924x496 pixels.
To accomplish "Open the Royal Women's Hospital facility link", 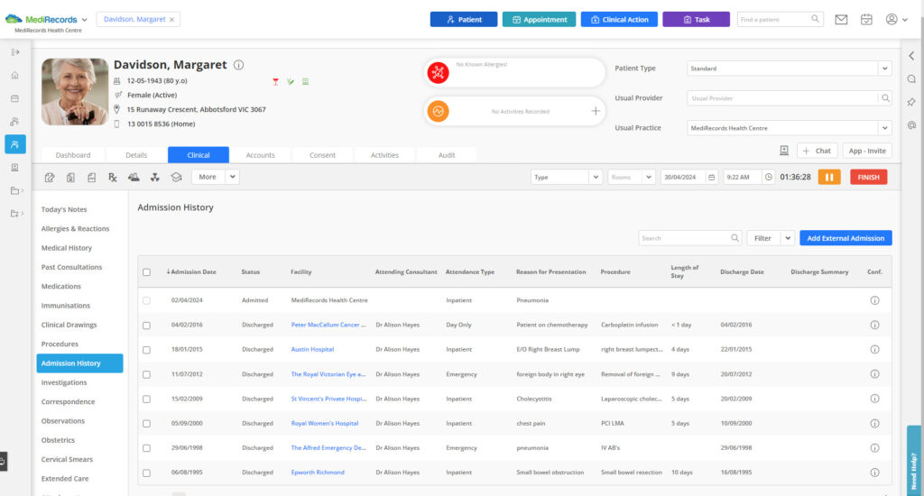I will (324, 423).
